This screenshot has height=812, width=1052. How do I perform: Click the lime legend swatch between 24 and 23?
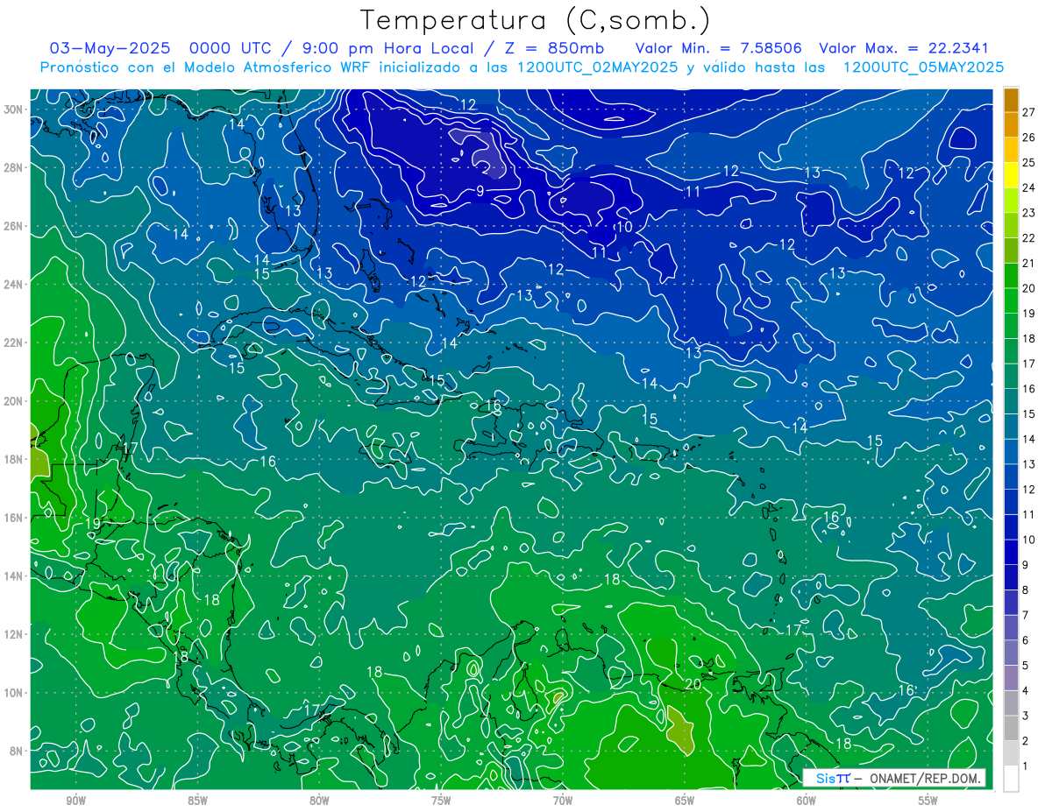click(x=1012, y=200)
